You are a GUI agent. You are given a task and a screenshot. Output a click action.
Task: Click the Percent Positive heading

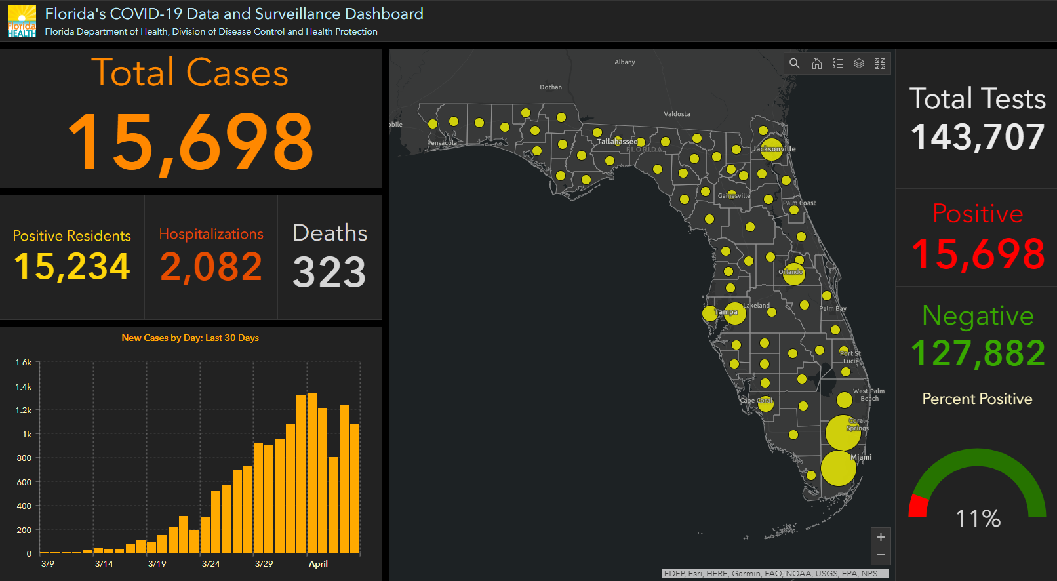click(978, 399)
